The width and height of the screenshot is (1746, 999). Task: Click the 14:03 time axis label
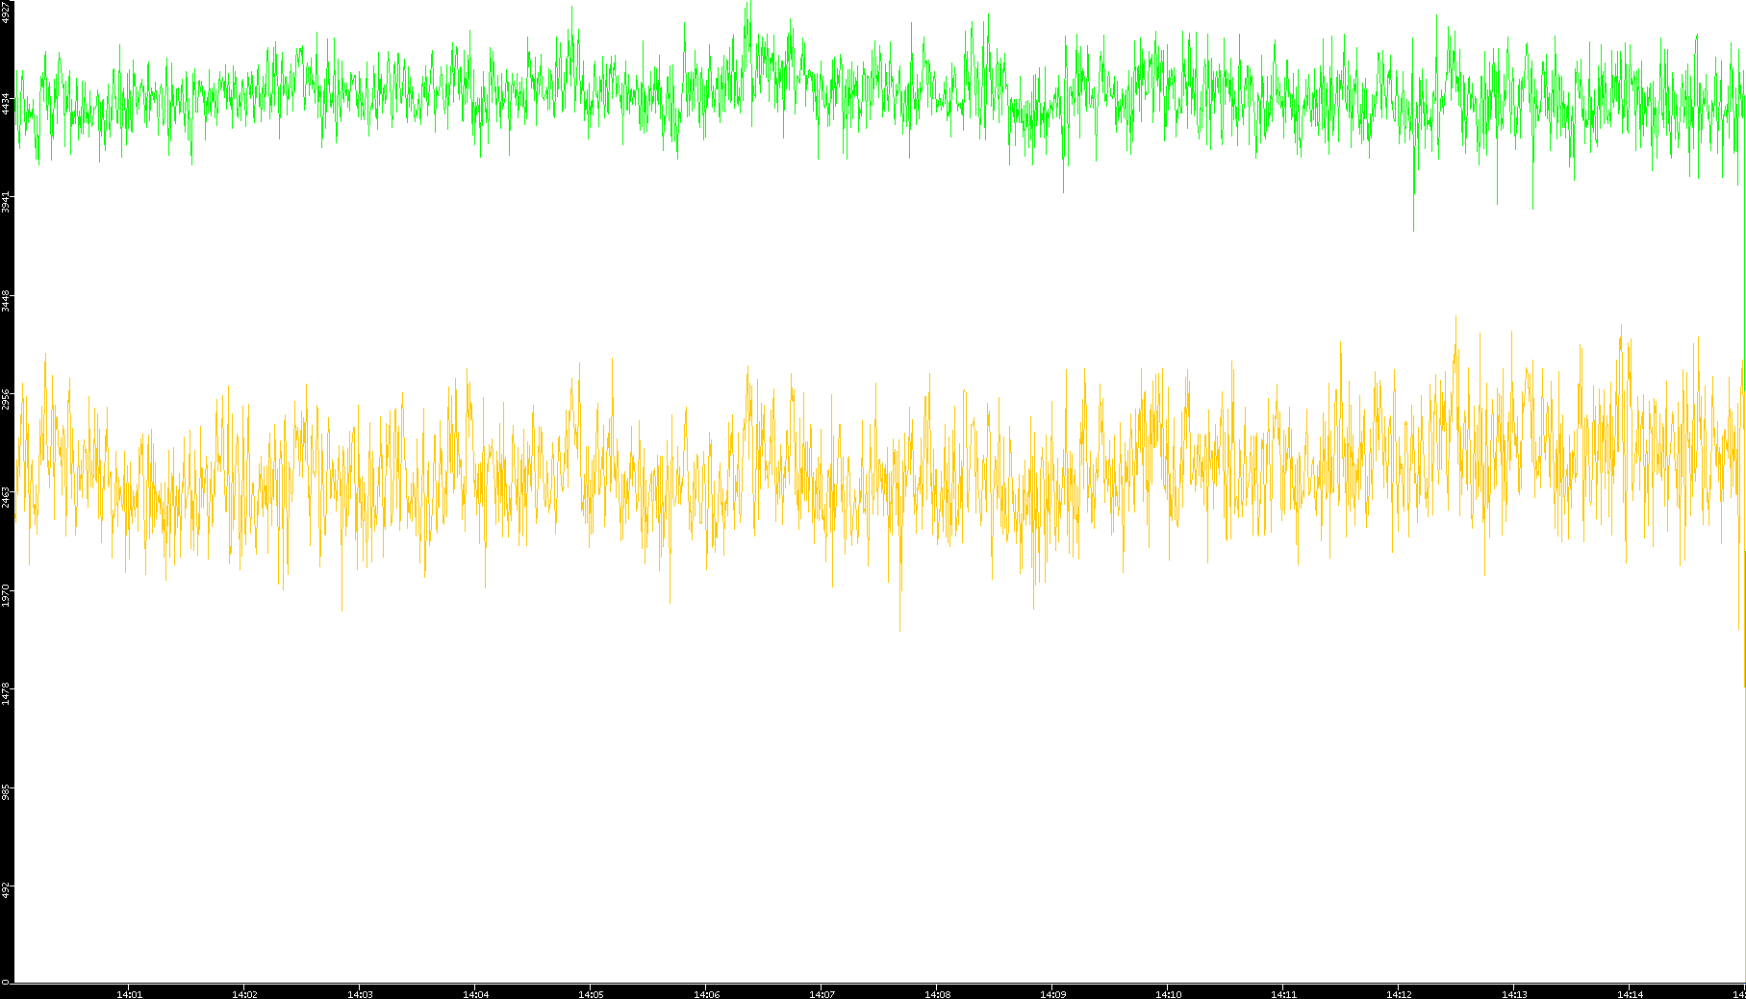[x=360, y=994]
